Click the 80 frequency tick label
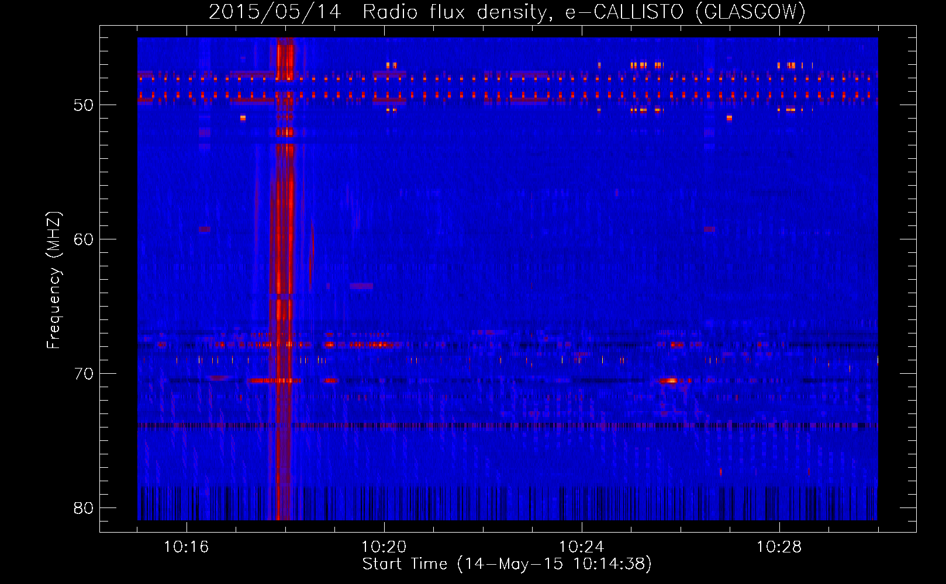 [x=84, y=508]
